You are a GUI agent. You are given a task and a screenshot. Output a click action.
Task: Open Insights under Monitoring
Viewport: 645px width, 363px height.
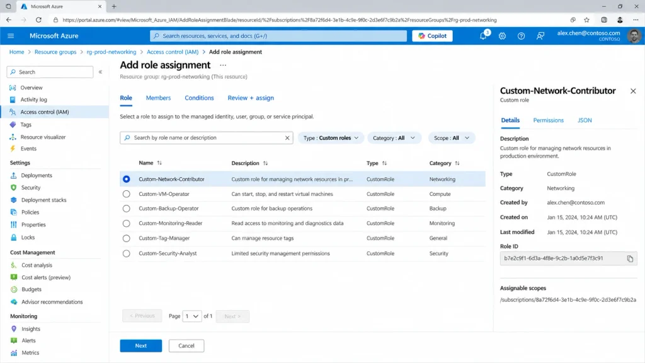(31, 329)
